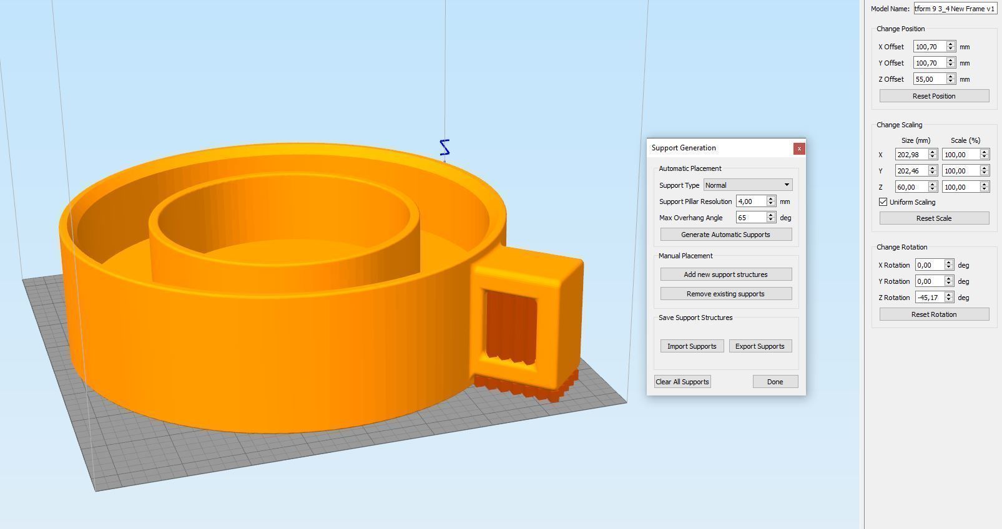
Task: Import Supports from file
Action: pyautogui.click(x=692, y=346)
